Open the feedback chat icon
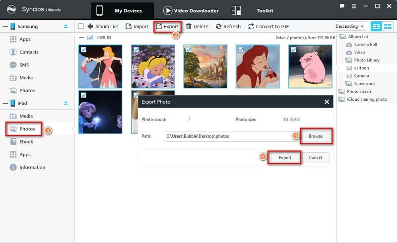Viewport: 397px width, 243px height. click(342, 6)
